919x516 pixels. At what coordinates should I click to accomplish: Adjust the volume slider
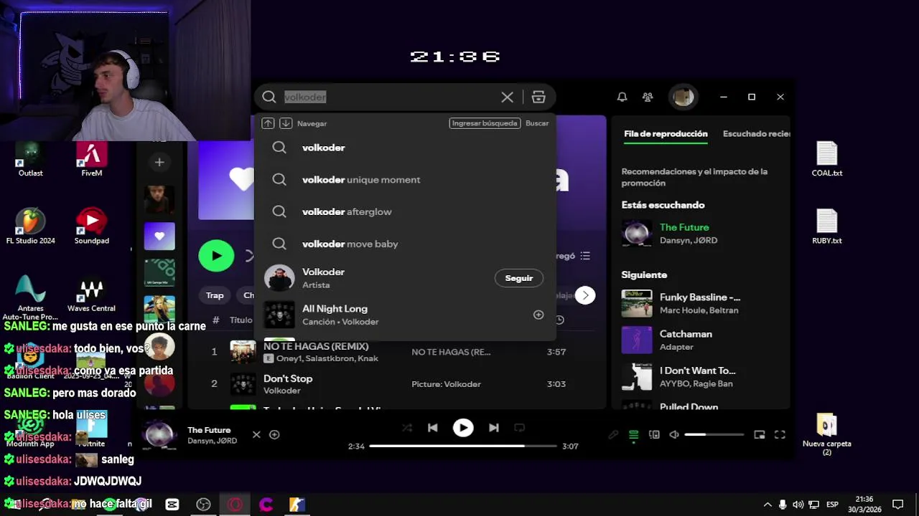tap(714, 434)
